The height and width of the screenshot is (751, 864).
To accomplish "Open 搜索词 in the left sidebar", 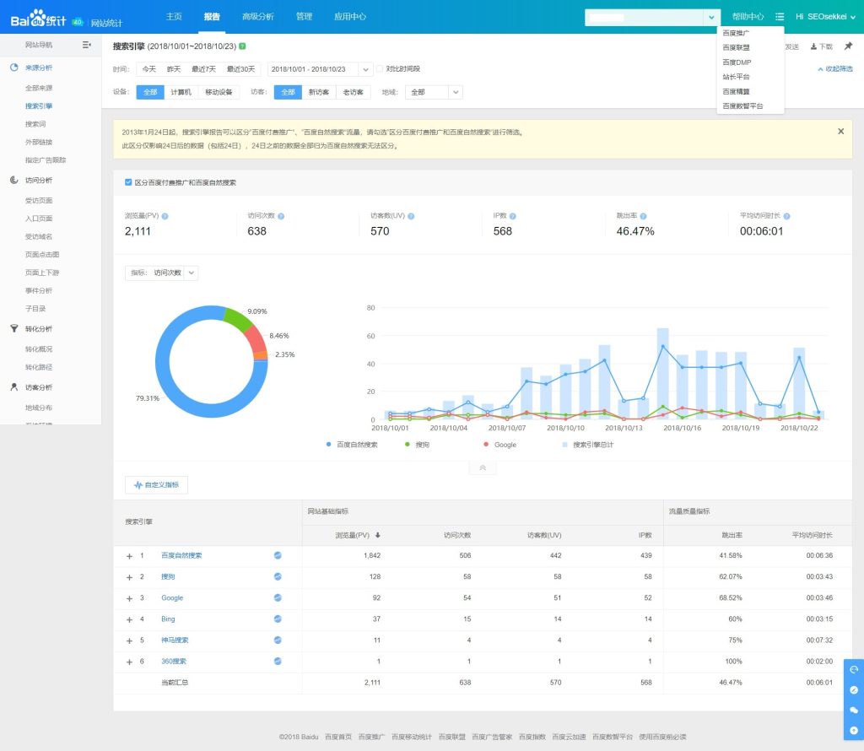I will [35, 124].
